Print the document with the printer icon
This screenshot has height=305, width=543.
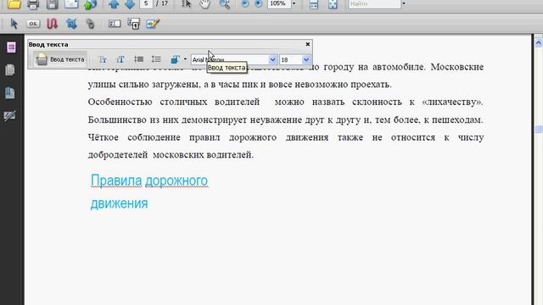tap(33, 4)
